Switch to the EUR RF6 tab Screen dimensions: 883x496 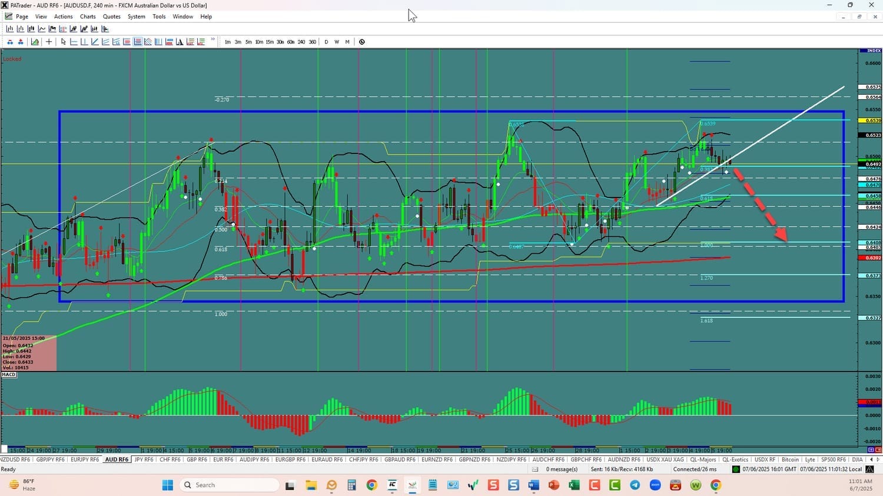pyautogui.click(x=223, y=460)
